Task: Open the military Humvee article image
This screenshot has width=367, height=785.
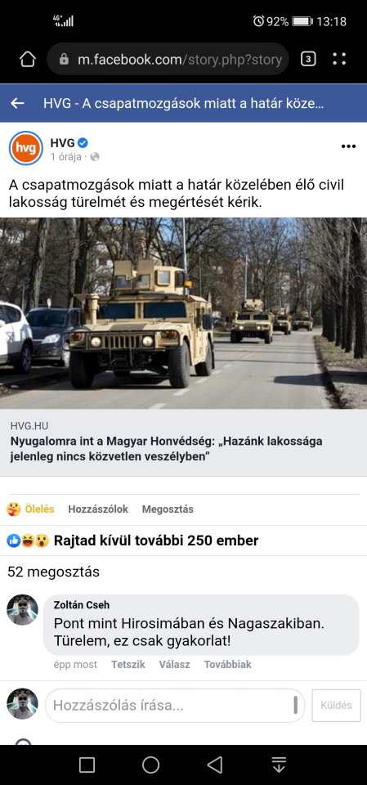Action: point(183,313)
